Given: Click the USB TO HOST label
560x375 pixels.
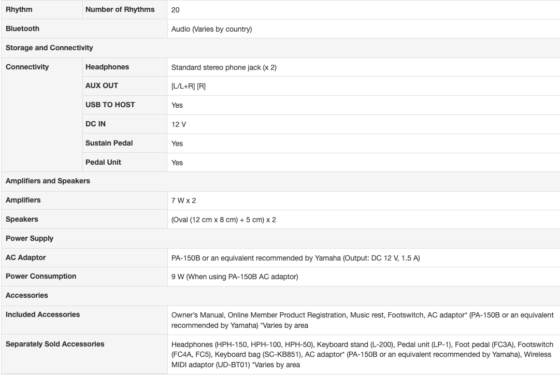Looking at the screenshot, I should [110, 105].
